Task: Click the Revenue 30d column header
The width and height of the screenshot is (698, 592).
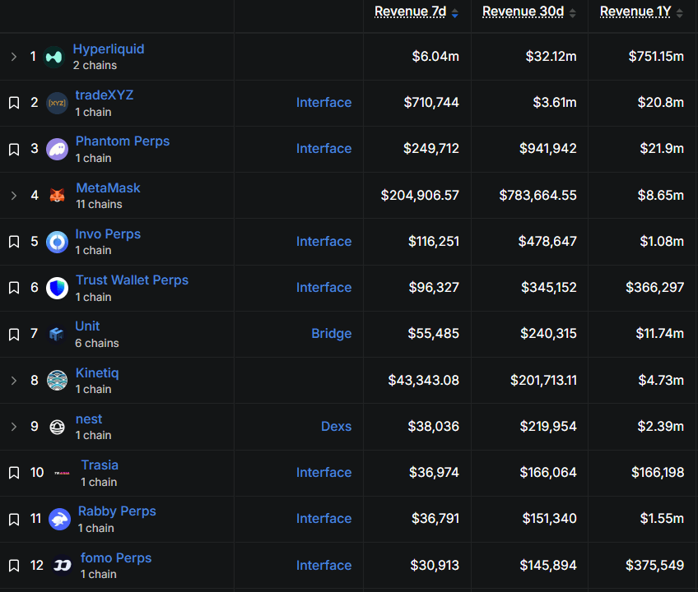Action: tap(523, 12)
